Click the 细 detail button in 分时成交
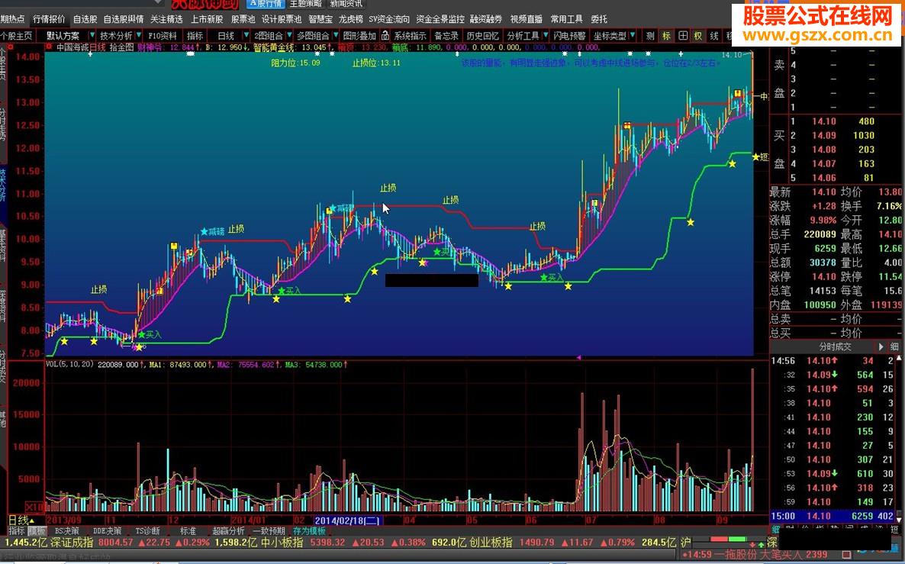The image size is (905, 564). [x=894, y=346]
